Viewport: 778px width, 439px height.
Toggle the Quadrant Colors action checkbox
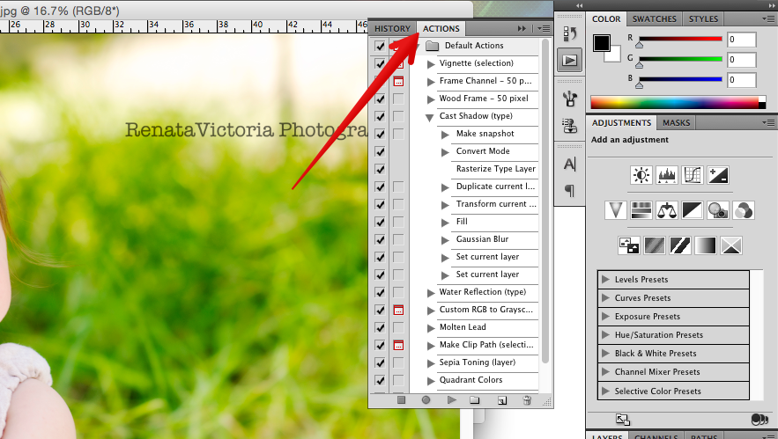point(380,381)
